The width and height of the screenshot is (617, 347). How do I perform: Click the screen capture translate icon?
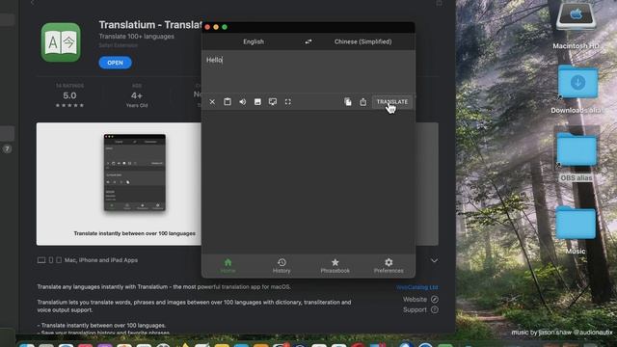pos(273,102)
